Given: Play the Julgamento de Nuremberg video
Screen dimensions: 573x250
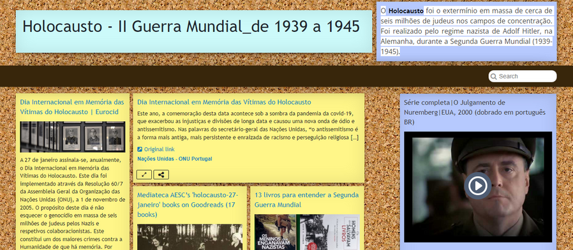Looking at the screenshot, I should [x=478, y=186].
